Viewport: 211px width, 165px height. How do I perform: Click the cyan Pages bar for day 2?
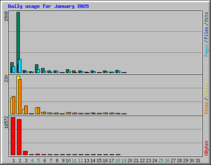(x=20, y=66)
